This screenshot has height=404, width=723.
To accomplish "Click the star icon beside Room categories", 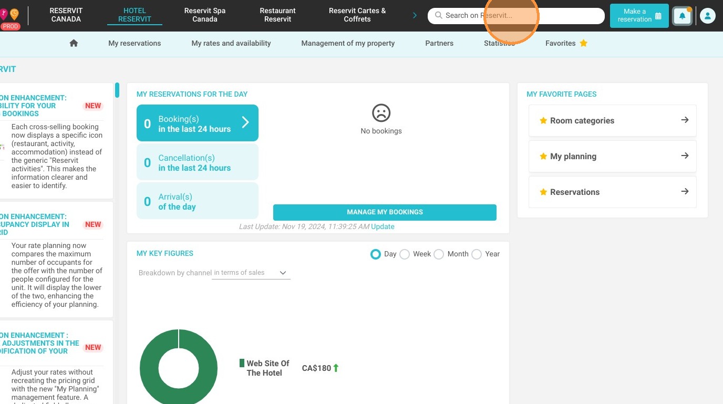I will [x=543, y=120].
